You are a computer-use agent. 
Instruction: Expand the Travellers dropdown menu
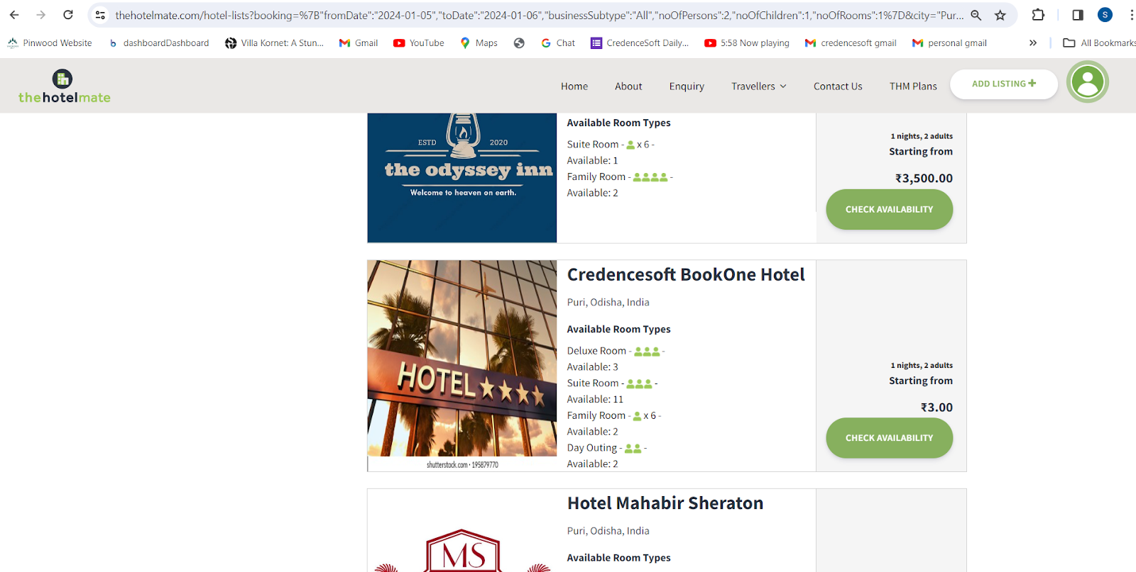pos(759,86)
